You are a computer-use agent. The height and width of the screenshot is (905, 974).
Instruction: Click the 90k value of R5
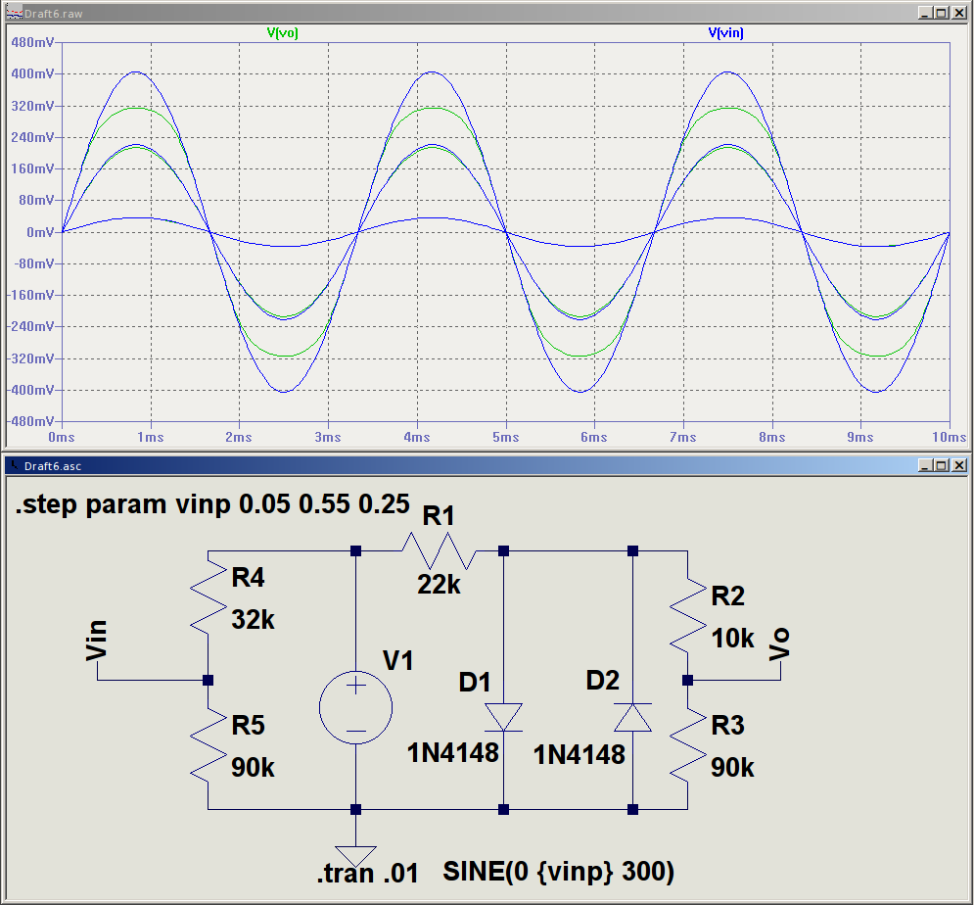click(253, 768)
